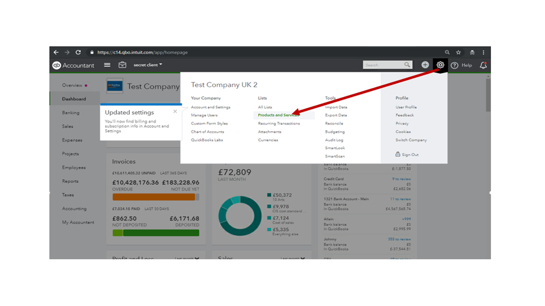The image size is (545, 306).
Task: Open Privacy under Profile
Action: point(402,124)
